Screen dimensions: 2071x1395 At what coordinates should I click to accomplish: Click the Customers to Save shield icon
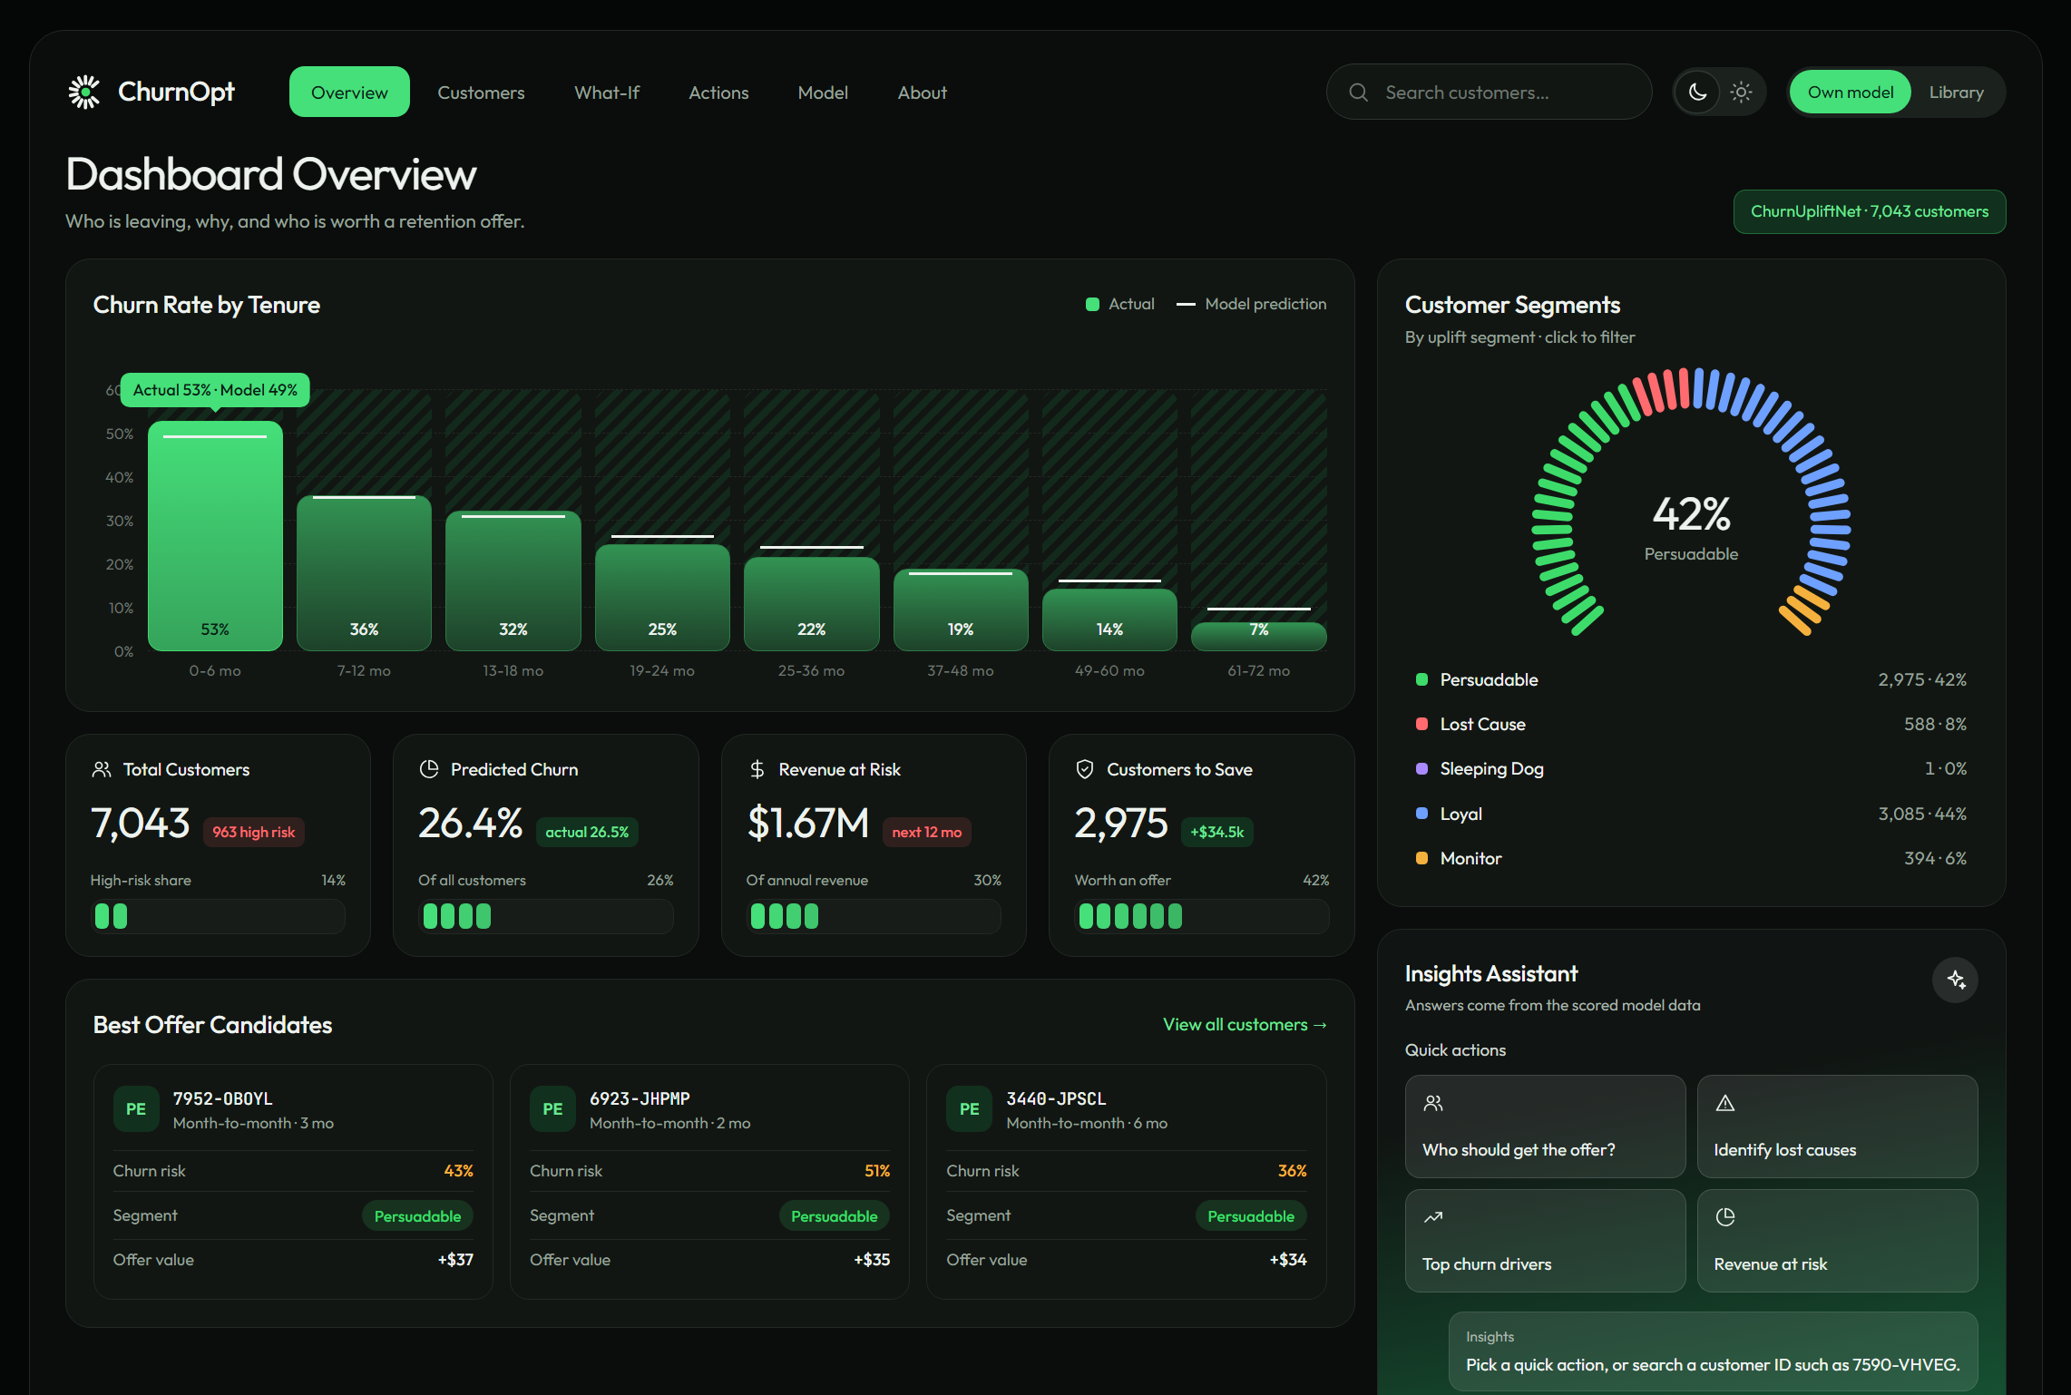(1085, 769)
